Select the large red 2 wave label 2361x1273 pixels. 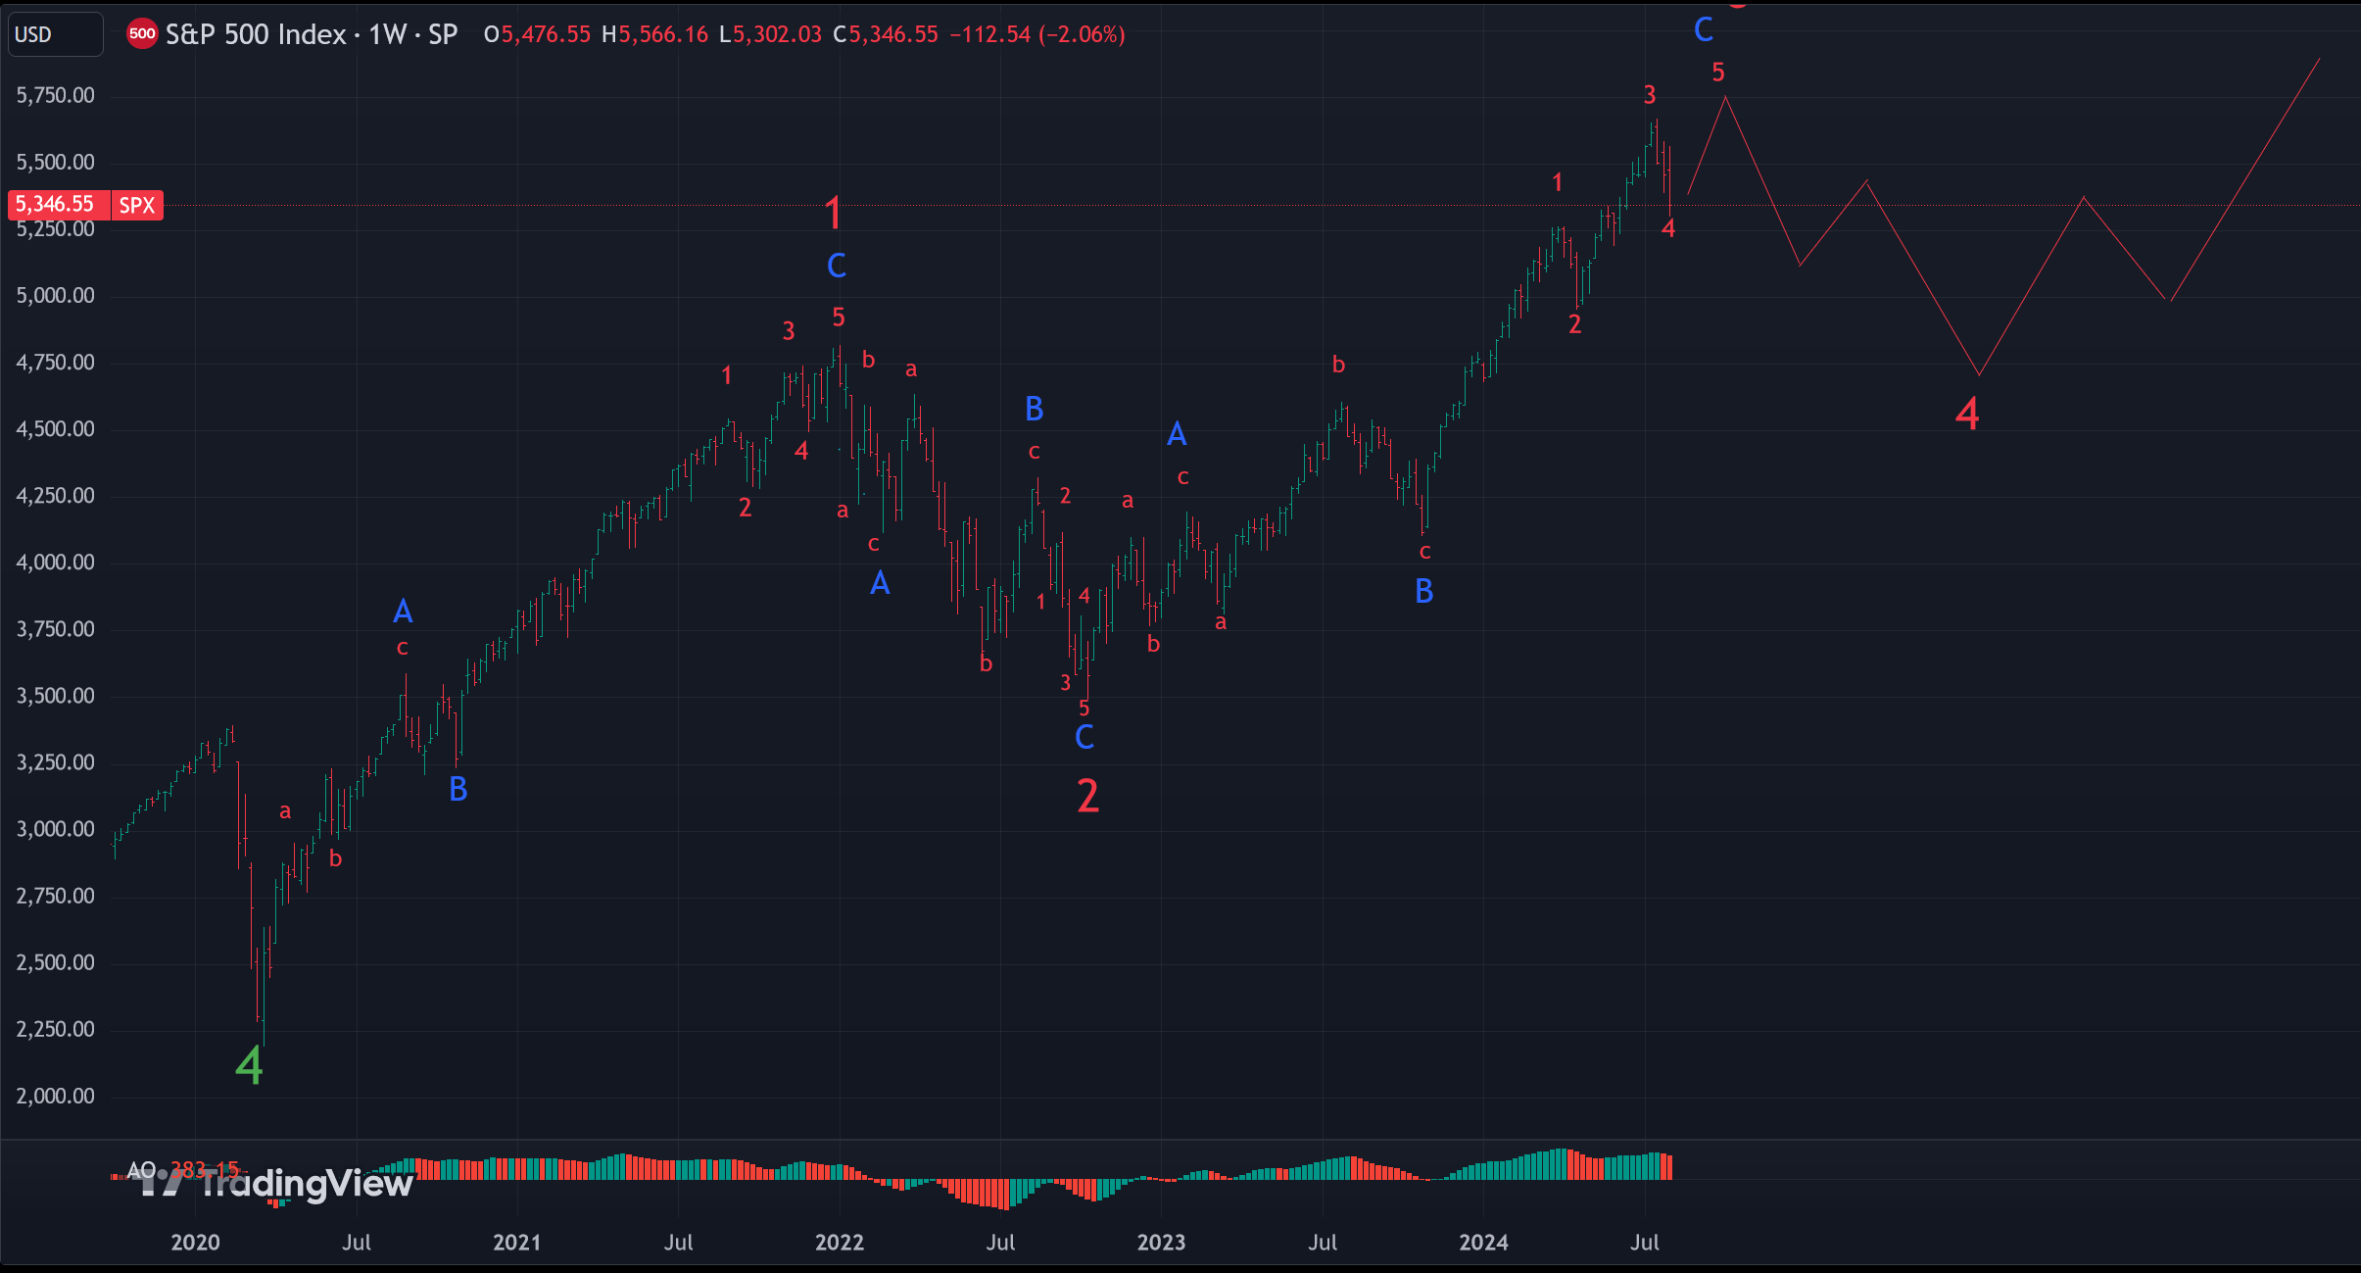[x=1087, y=796]
